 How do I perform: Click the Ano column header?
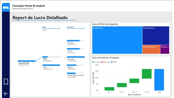[x=44, y=27]
